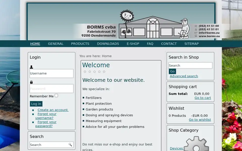The height and width of the screenshot is (151, 242).
Task: Open the Devices shop category link
Action: pyautogui.click(x=176, y=148)
